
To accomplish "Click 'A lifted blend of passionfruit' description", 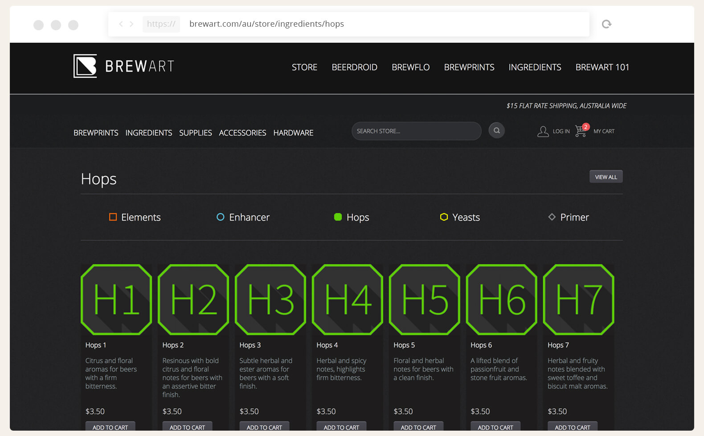I will [x=499, y=369].
